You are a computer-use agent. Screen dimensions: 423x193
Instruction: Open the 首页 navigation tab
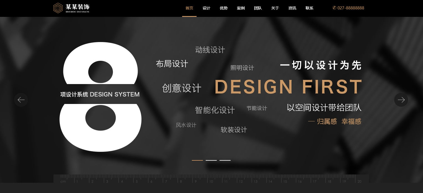pos(189,8)
